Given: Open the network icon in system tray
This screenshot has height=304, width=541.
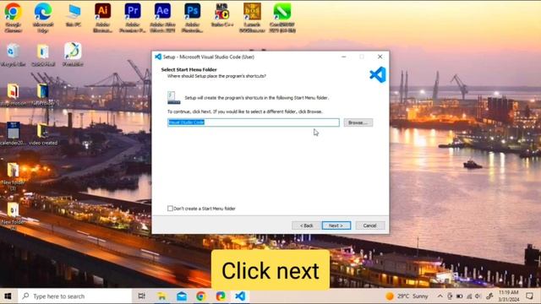Looking at the screenshot, I should [x=469, y=296].
